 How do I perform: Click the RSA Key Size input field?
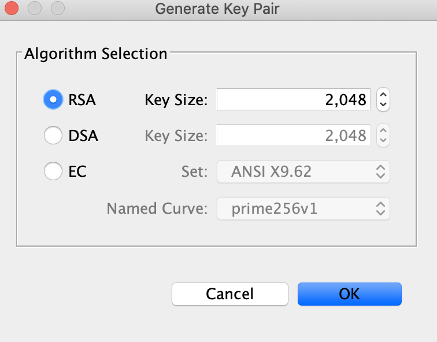coord(293,100)
